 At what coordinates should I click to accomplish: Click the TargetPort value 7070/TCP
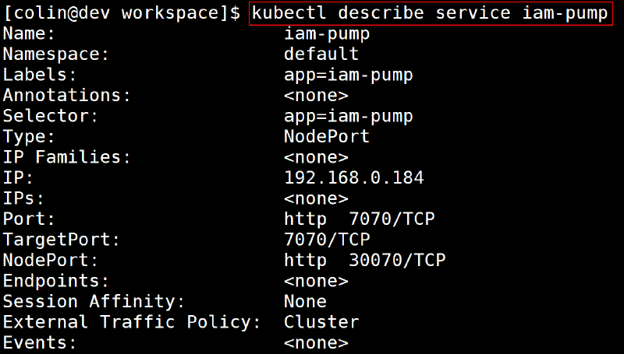pyautogui.click(x=326, y=240)
